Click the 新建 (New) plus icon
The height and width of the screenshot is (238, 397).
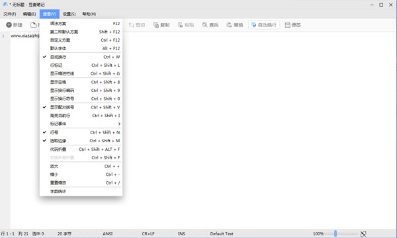[9, 24]
